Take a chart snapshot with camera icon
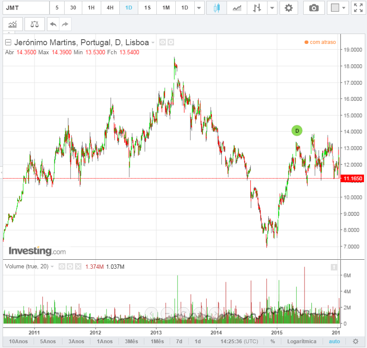Viewport: 367px width, 348px height. click(x=314, y=8)
